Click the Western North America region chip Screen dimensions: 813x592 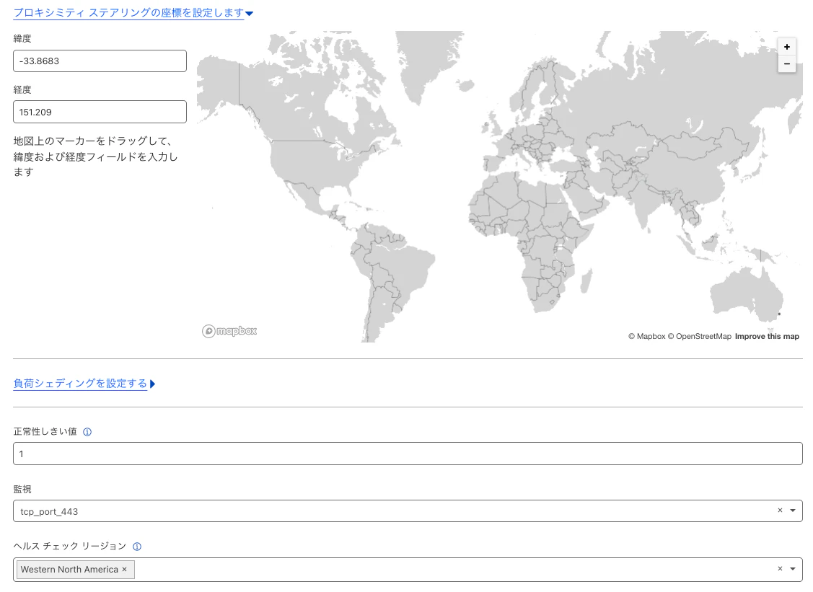pyautogui.click(x=69, y=570)
